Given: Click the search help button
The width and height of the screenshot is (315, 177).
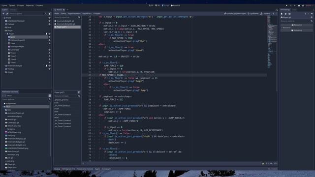Looking at the screenshot, I should point(265,14).
